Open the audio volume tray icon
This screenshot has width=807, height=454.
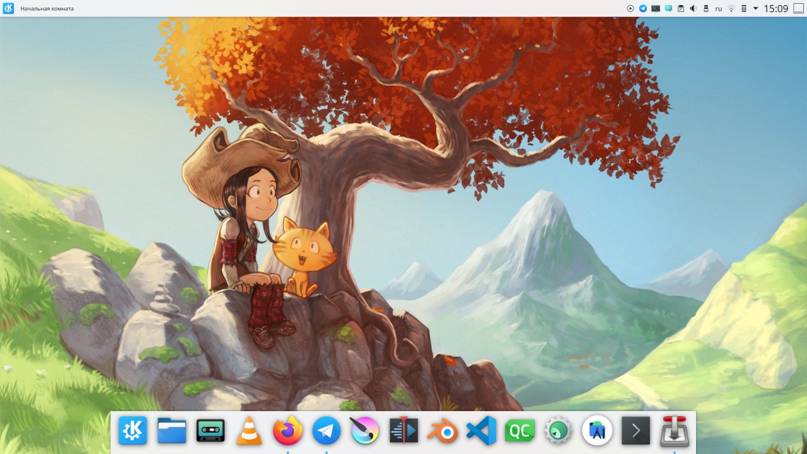click(693, 8)
